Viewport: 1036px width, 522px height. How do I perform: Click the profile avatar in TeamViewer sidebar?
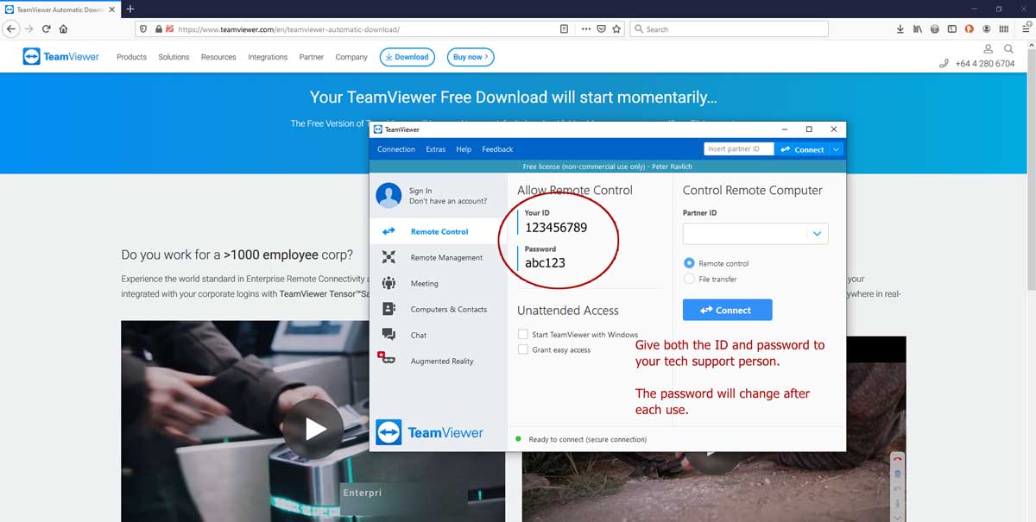[388, 195]
